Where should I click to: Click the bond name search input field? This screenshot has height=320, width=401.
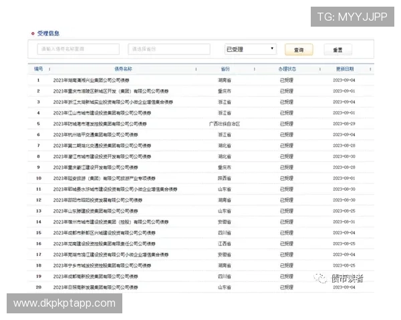tap(78, 49)
